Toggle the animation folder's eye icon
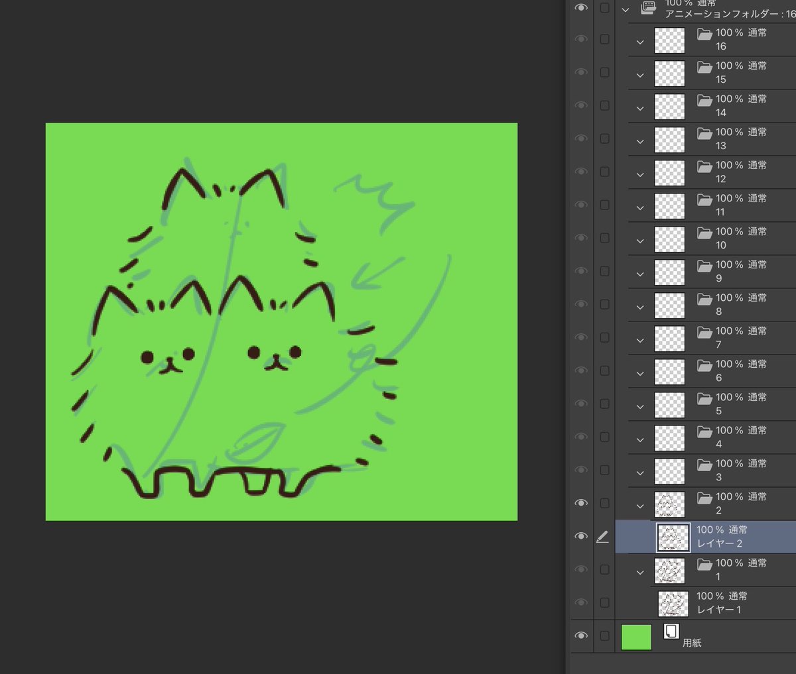 (x=581, y=7)
